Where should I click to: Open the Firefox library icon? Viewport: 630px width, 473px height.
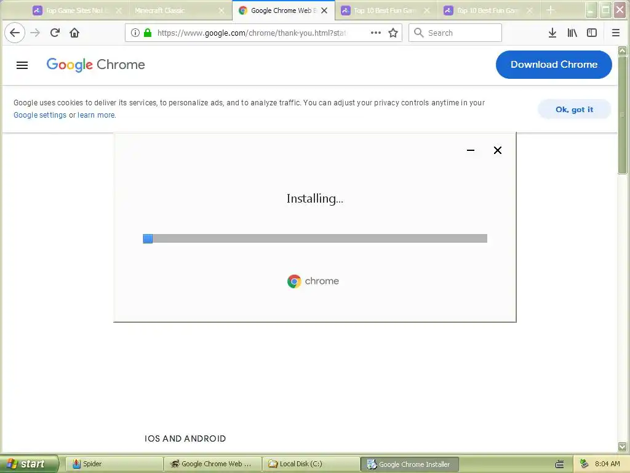[x=572, y=33]
